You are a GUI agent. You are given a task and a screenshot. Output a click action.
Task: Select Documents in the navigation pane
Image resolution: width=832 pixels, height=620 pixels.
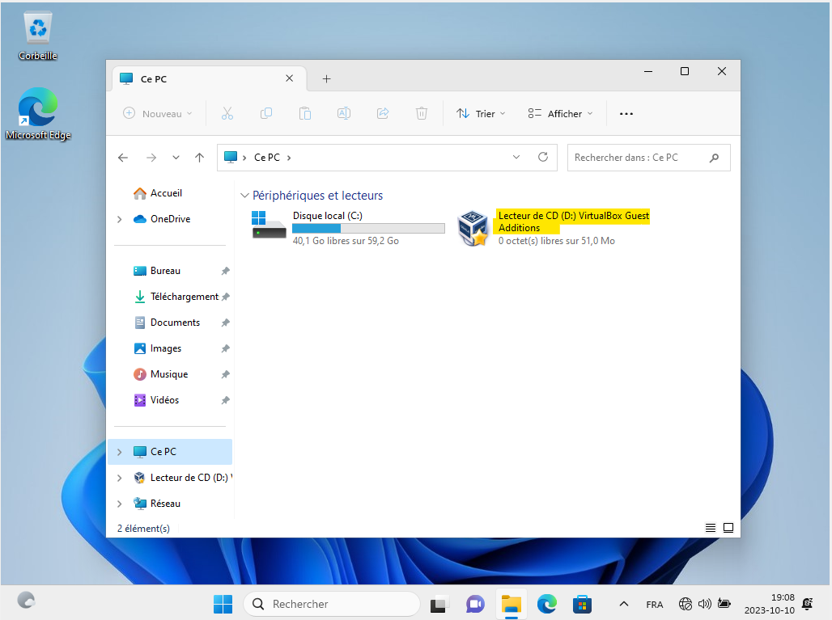[x=175, y=323]
